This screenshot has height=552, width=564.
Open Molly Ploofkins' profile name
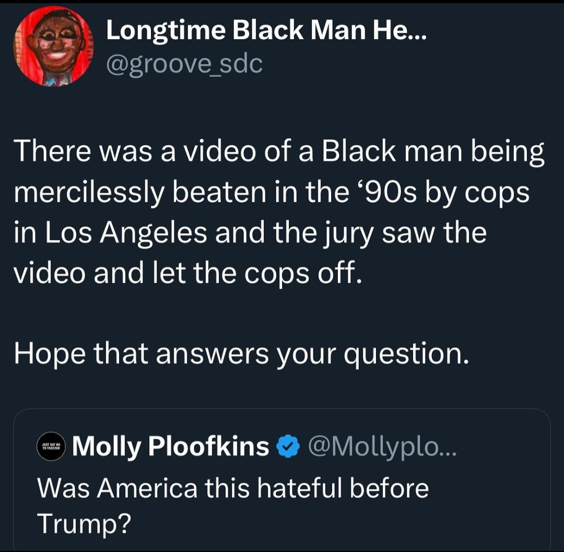click(171, 447)
